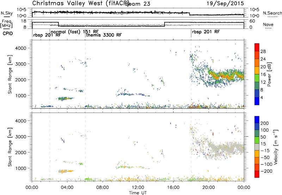Click the 'Velocity [m s-1]' color bar label
Image resolution: width=282 pixels, height=195 pixels.
pos(276,147)
